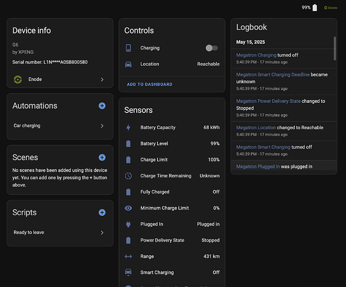Click the 99% Battery Level value
Image resolution: width=346 pixels, height=287 pixels.
[x=215, y=143]
